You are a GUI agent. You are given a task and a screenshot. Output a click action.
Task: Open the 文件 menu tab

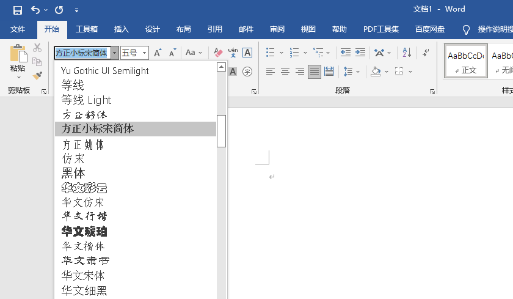17,29
